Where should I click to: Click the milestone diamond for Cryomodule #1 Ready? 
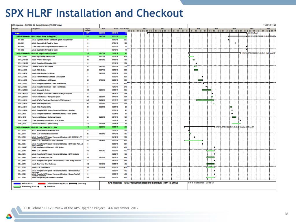pyautogui.click(x=235, y=43)
